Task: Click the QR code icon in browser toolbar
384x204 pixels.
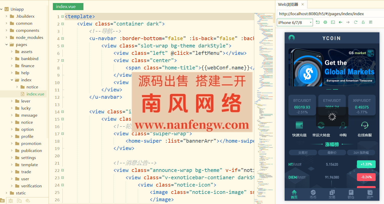Action: click(371, 22)
